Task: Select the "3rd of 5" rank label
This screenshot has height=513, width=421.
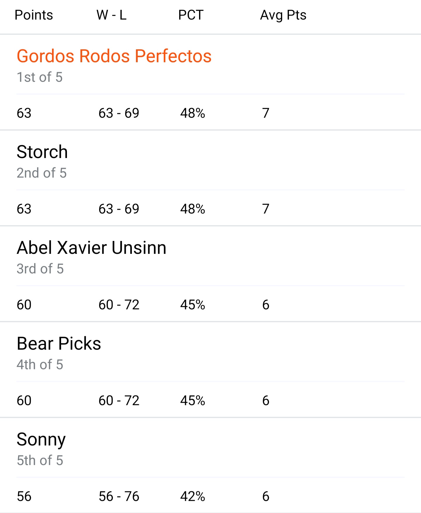Action: coord(40,269)
